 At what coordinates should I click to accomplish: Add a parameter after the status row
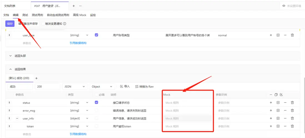click(271, 103)
